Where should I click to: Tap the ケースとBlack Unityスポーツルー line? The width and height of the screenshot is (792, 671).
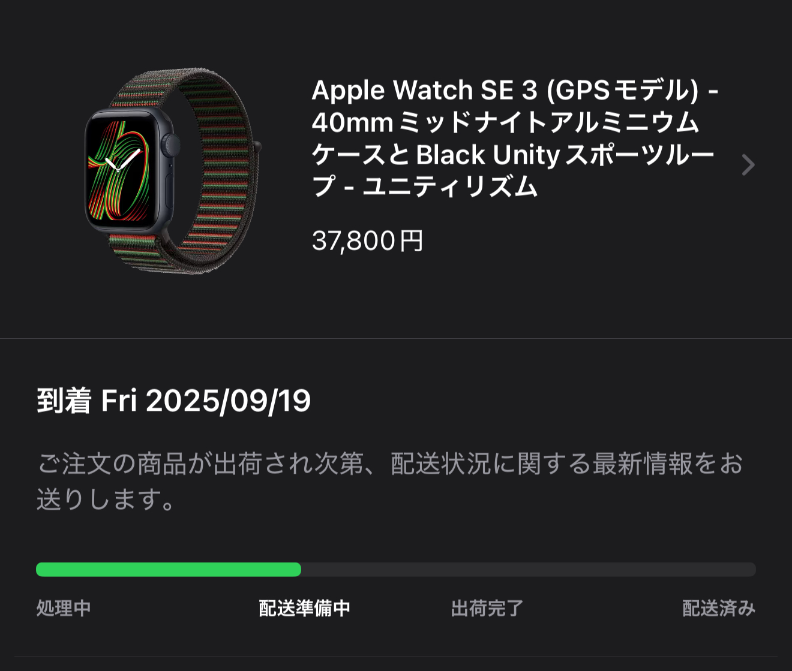pyautogui.click(x=513, y=155)
